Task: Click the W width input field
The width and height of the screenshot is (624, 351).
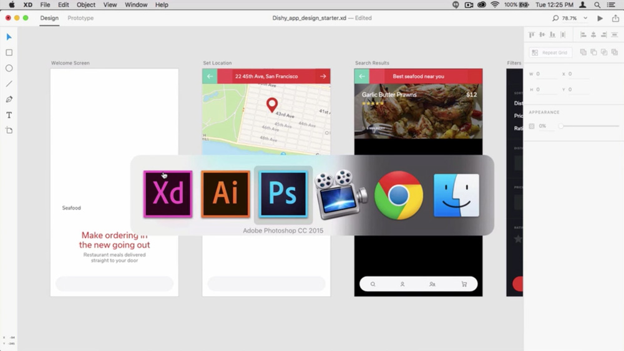Action: coord(546,74)
